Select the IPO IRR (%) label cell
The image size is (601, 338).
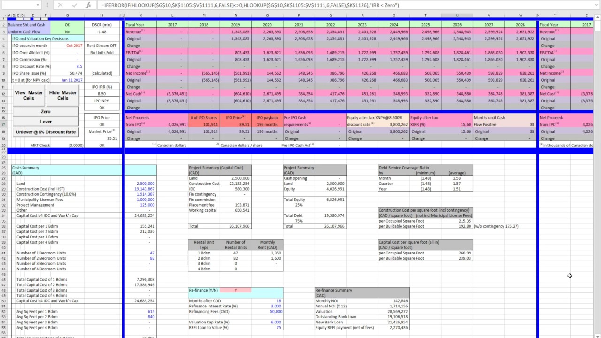[102, 87]
